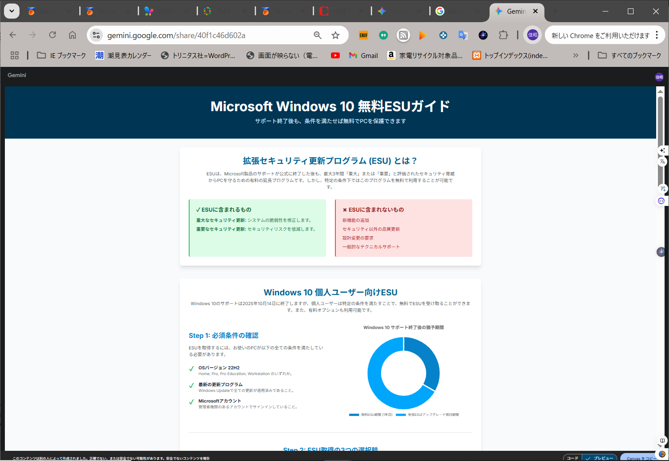Screen dimensions: 669x461
Task: Click the ESUに含まれるもの green box title
Action: pyautogui.click(x=224, y=209)
